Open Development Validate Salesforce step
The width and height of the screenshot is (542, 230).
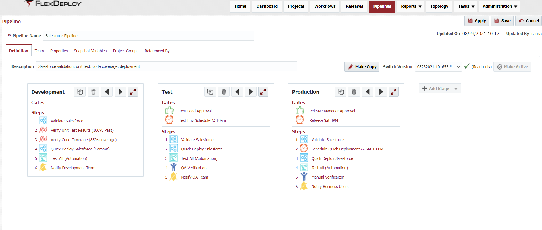pos(67,121)
